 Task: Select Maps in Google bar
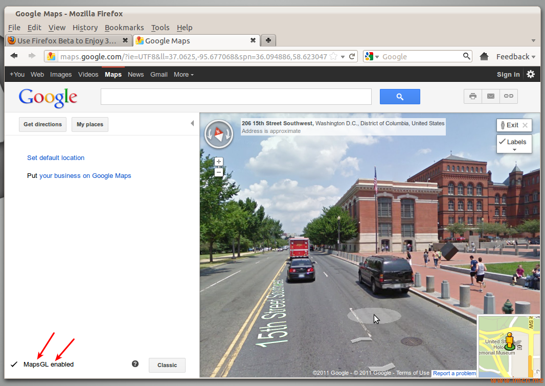pos(113,74)
